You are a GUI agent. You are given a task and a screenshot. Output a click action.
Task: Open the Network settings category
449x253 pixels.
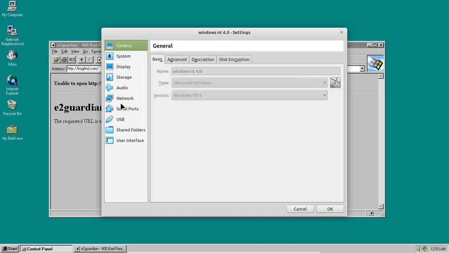(x=126, y=98)
